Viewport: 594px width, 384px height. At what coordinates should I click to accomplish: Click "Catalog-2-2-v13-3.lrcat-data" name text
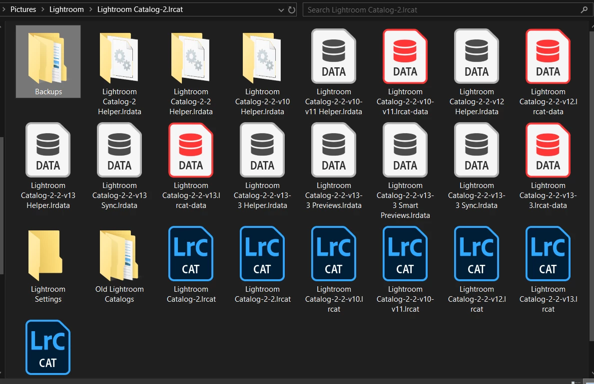(x=548, y=195)
